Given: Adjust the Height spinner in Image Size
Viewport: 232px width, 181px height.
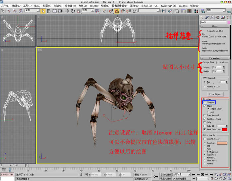Looking at the screenshot, I should coord(223,71).
